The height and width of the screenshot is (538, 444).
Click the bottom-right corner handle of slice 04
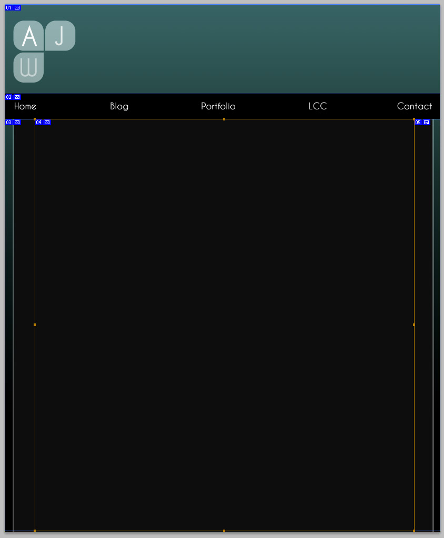(414, 531)
